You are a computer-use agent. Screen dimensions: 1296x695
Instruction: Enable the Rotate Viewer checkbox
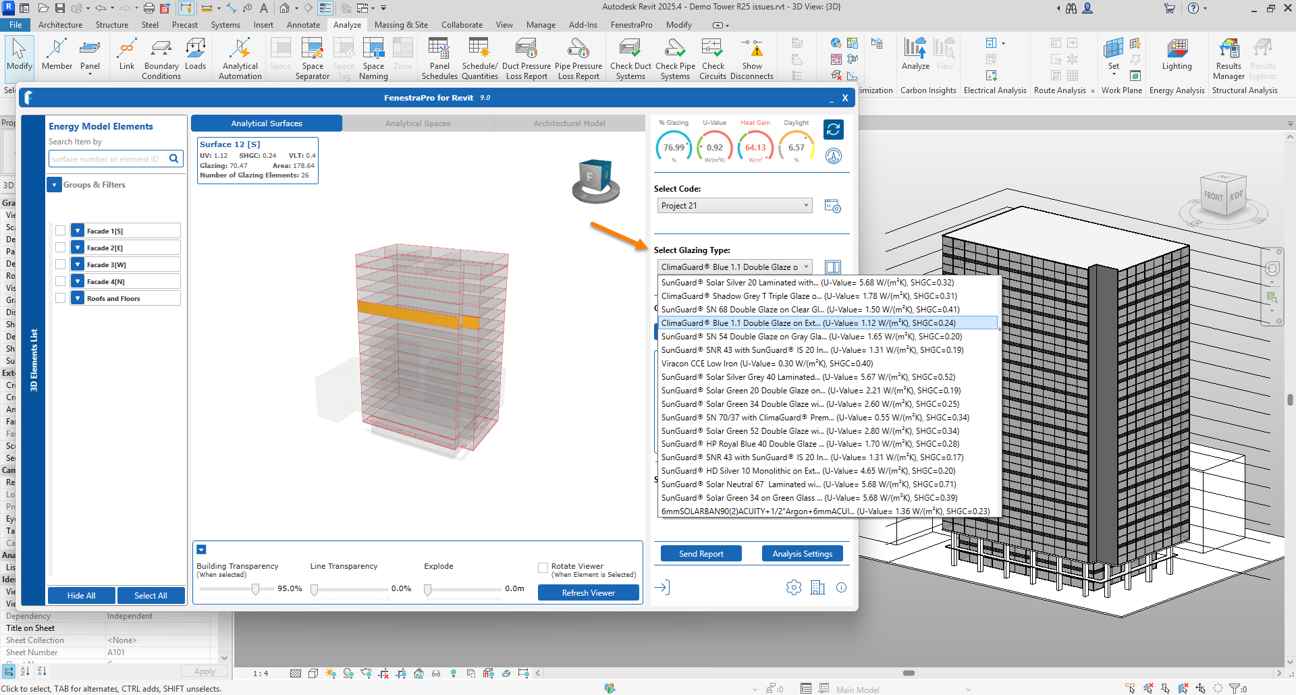coord(543,568)
